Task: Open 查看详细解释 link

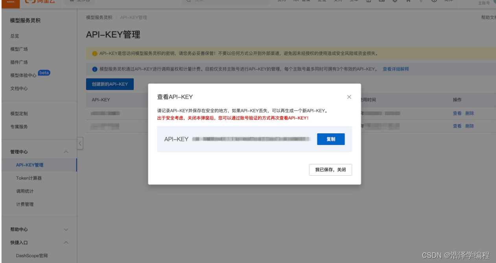Action: pyautogui.click(x=396, y=69)
